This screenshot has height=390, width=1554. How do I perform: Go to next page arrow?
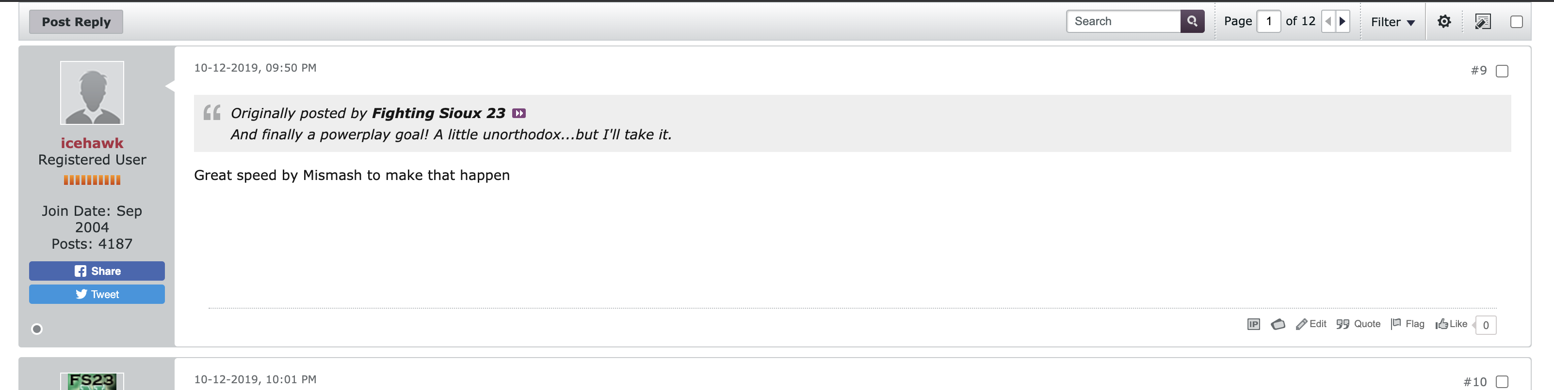1342,22
